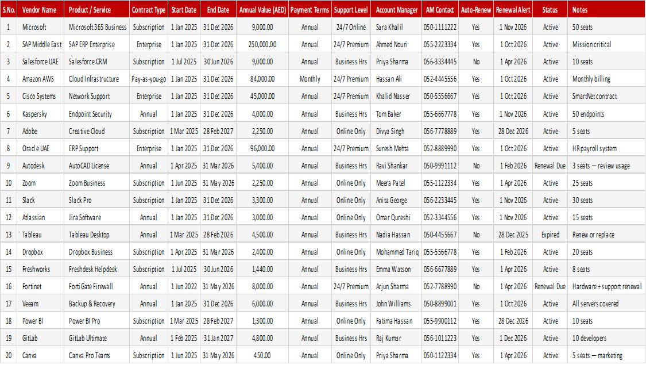Click the Emma Watson manager cell
Screen dimensions: 646x380
[396, 270]
